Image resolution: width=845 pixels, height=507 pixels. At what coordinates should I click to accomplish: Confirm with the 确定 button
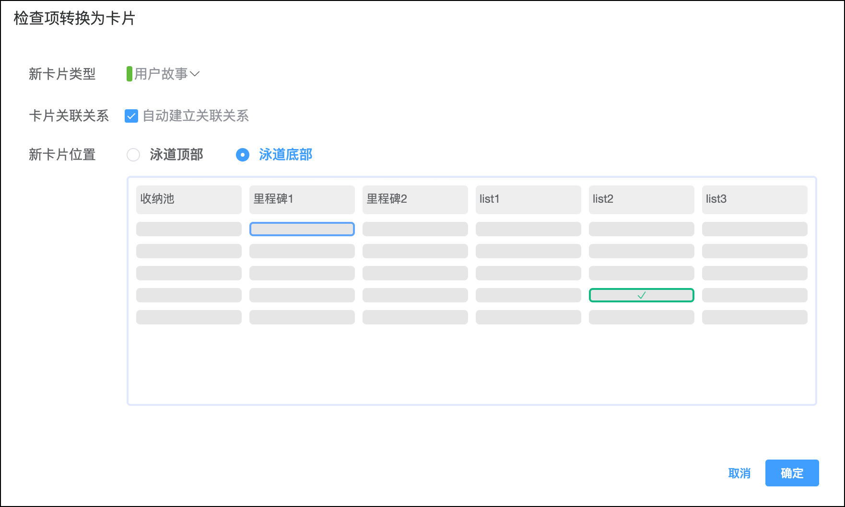click(x=792, y=473)
